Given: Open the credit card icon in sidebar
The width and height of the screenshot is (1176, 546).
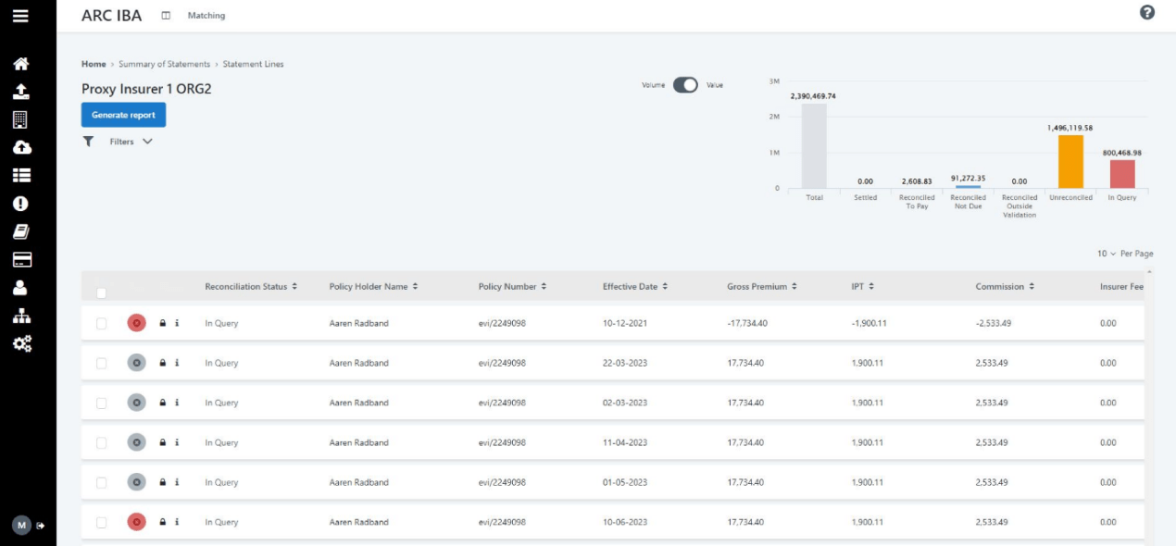Looking at the screenshot, I should [x=20, y=260].
